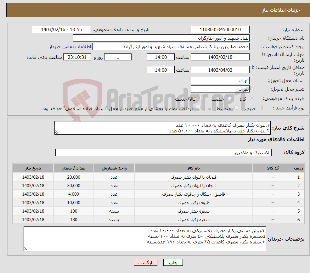310x273 pixels.
Task: Click quantity 10,000 cell
Action: pos(74,203)
